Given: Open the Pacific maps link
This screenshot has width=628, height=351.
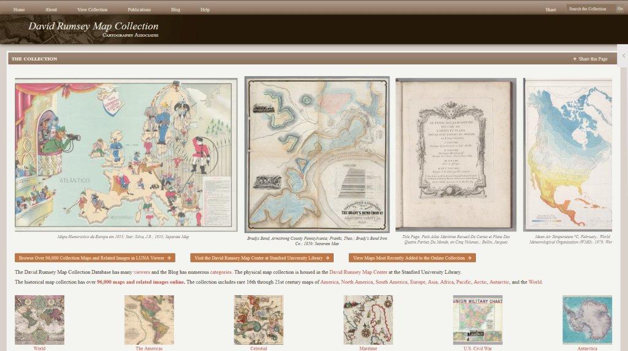Looking at the screenshot, I should [464, 282].
